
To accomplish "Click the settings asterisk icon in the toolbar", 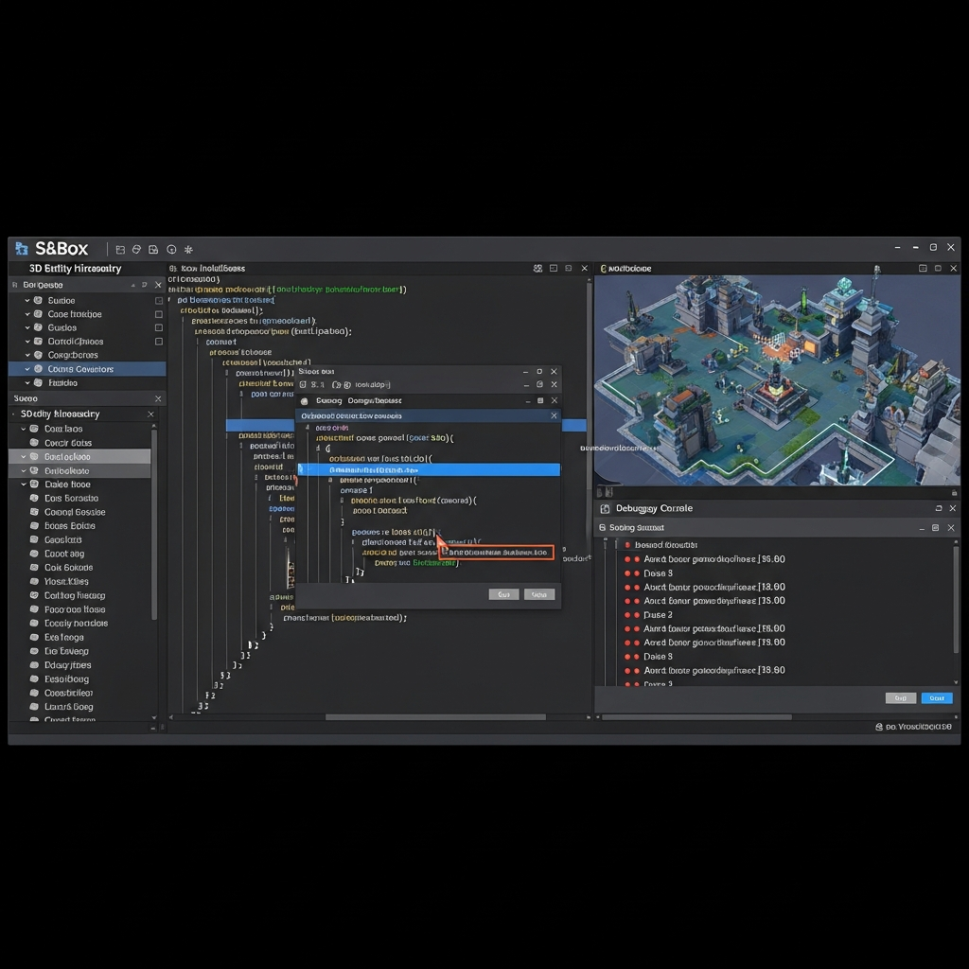I will [x=187, y=248].
